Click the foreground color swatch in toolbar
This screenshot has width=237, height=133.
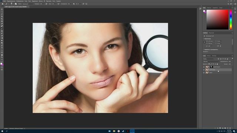[x=1, y=64]
